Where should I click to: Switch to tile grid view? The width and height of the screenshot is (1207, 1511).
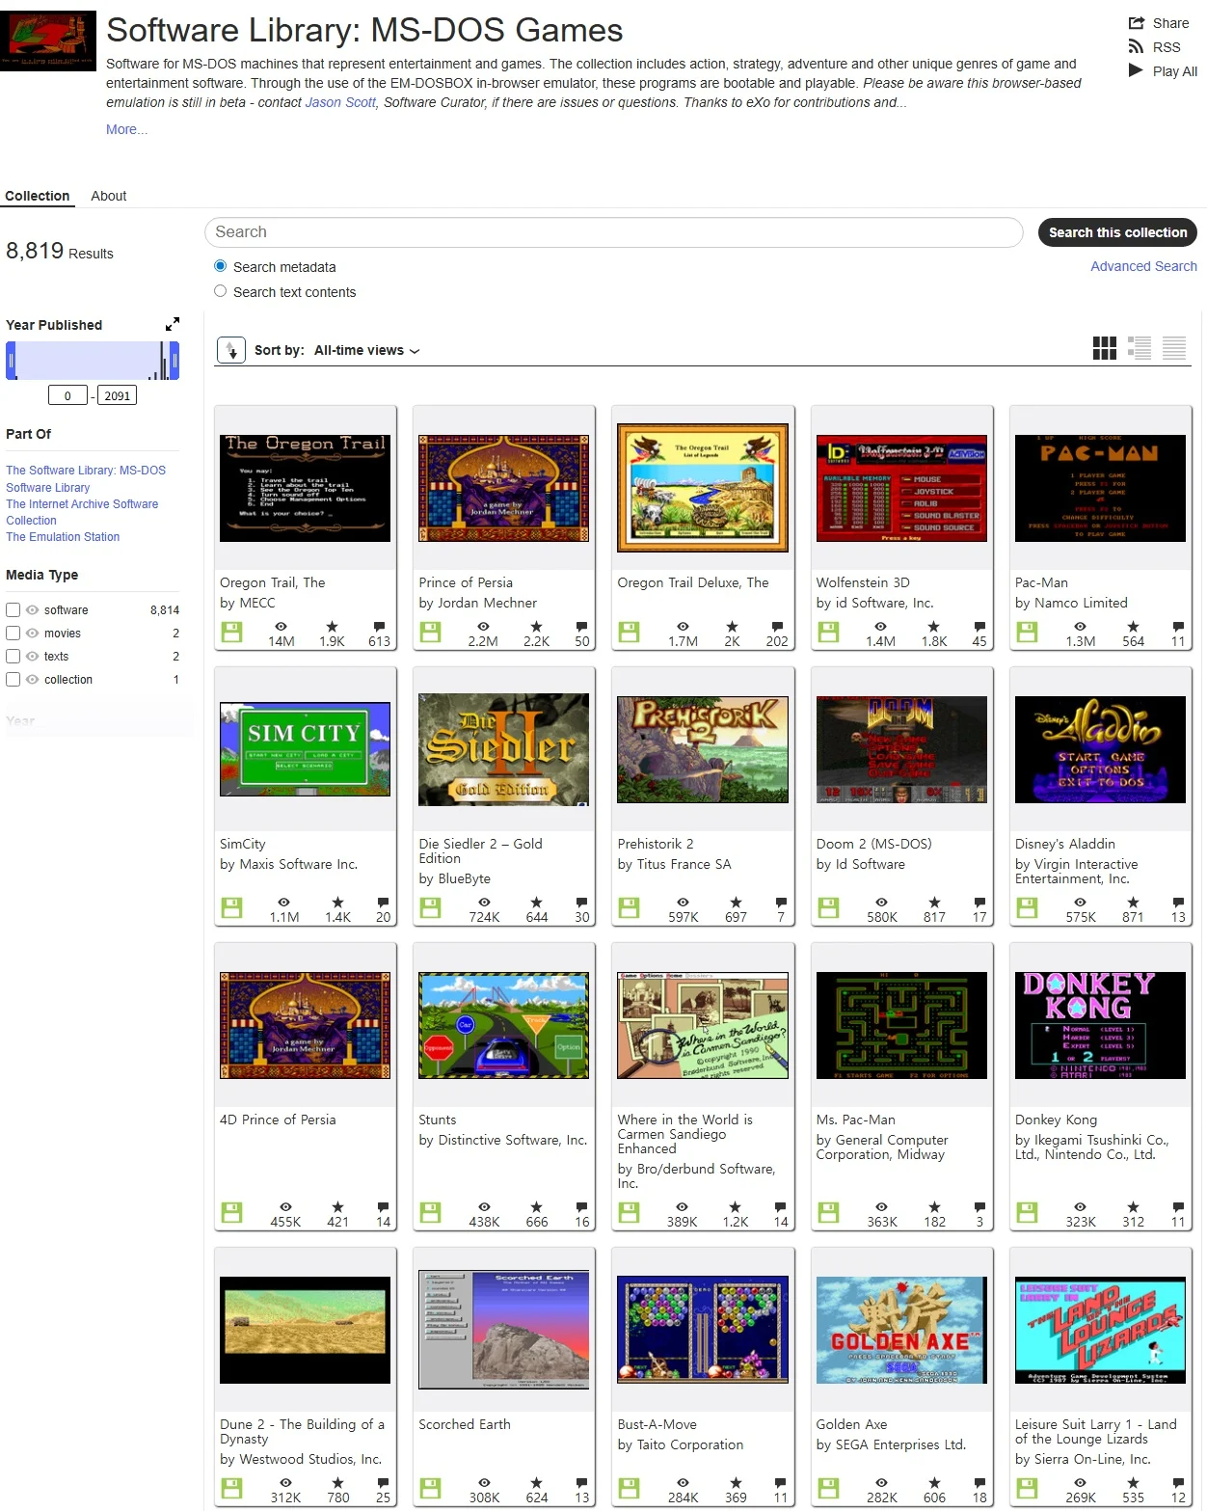click(1104, 348)
